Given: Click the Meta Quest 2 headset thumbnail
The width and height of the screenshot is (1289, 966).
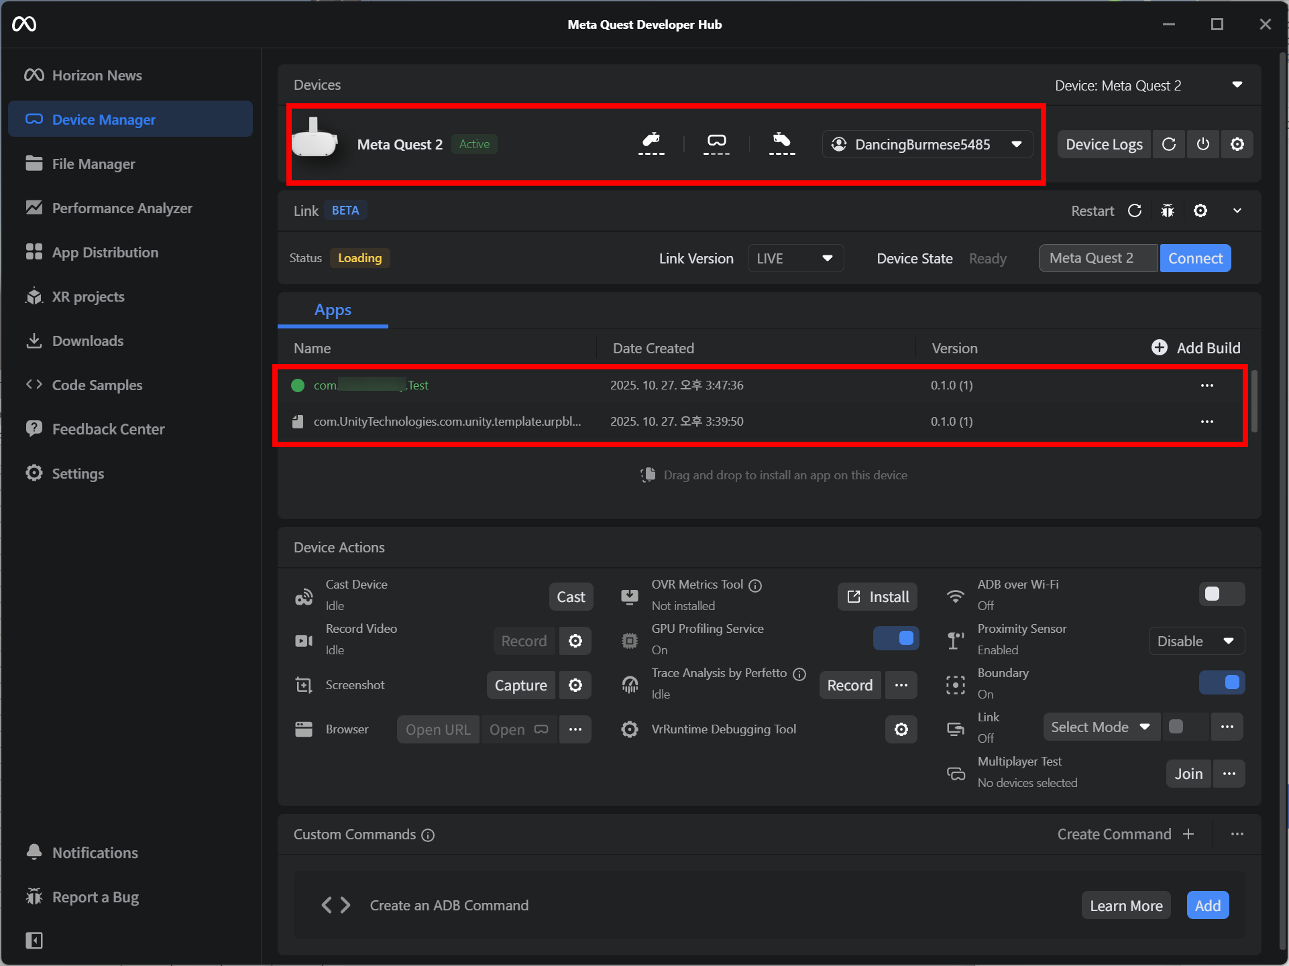Looking at the screenshot, I should tap(314, 138).
